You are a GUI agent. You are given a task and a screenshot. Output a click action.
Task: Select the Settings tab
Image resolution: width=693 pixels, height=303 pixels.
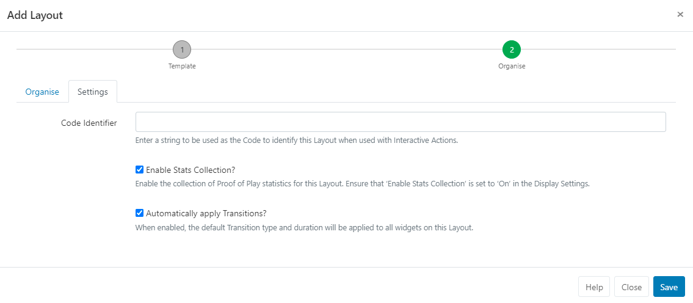pos(93,92)
